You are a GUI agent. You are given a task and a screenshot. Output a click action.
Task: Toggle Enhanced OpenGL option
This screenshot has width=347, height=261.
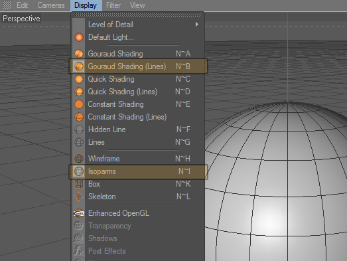tap(137, 213)
